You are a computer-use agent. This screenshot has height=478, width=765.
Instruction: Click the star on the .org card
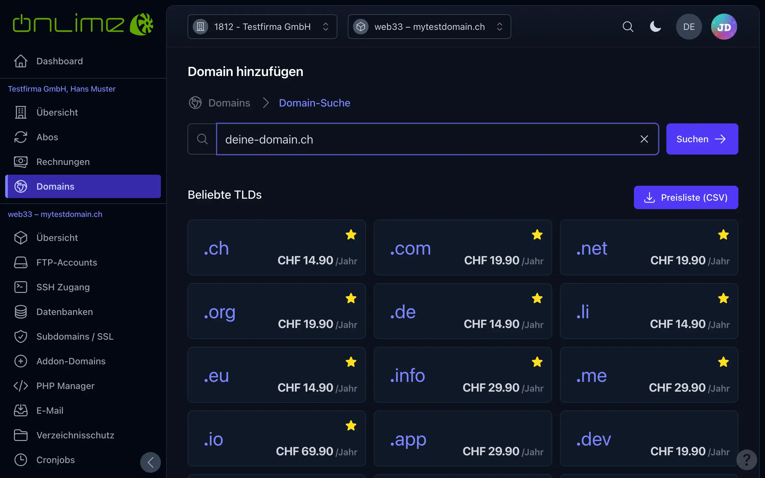point(351,298)
